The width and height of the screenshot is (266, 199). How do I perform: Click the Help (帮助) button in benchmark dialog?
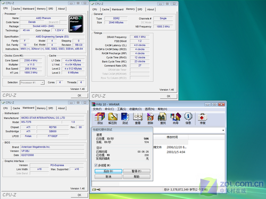[137, 177]
